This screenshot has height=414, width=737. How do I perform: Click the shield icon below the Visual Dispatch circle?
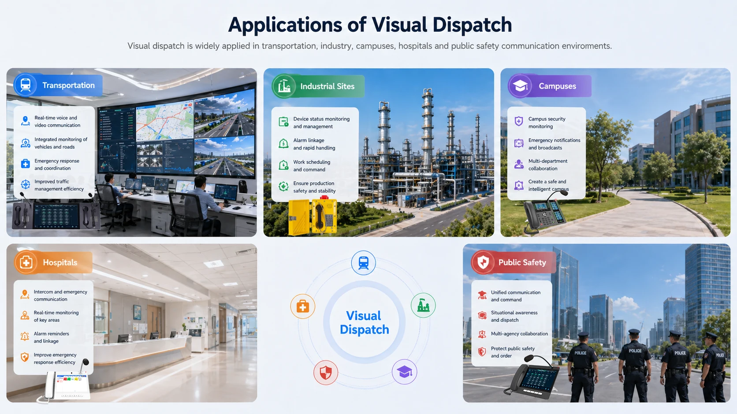tap(326, 372)
